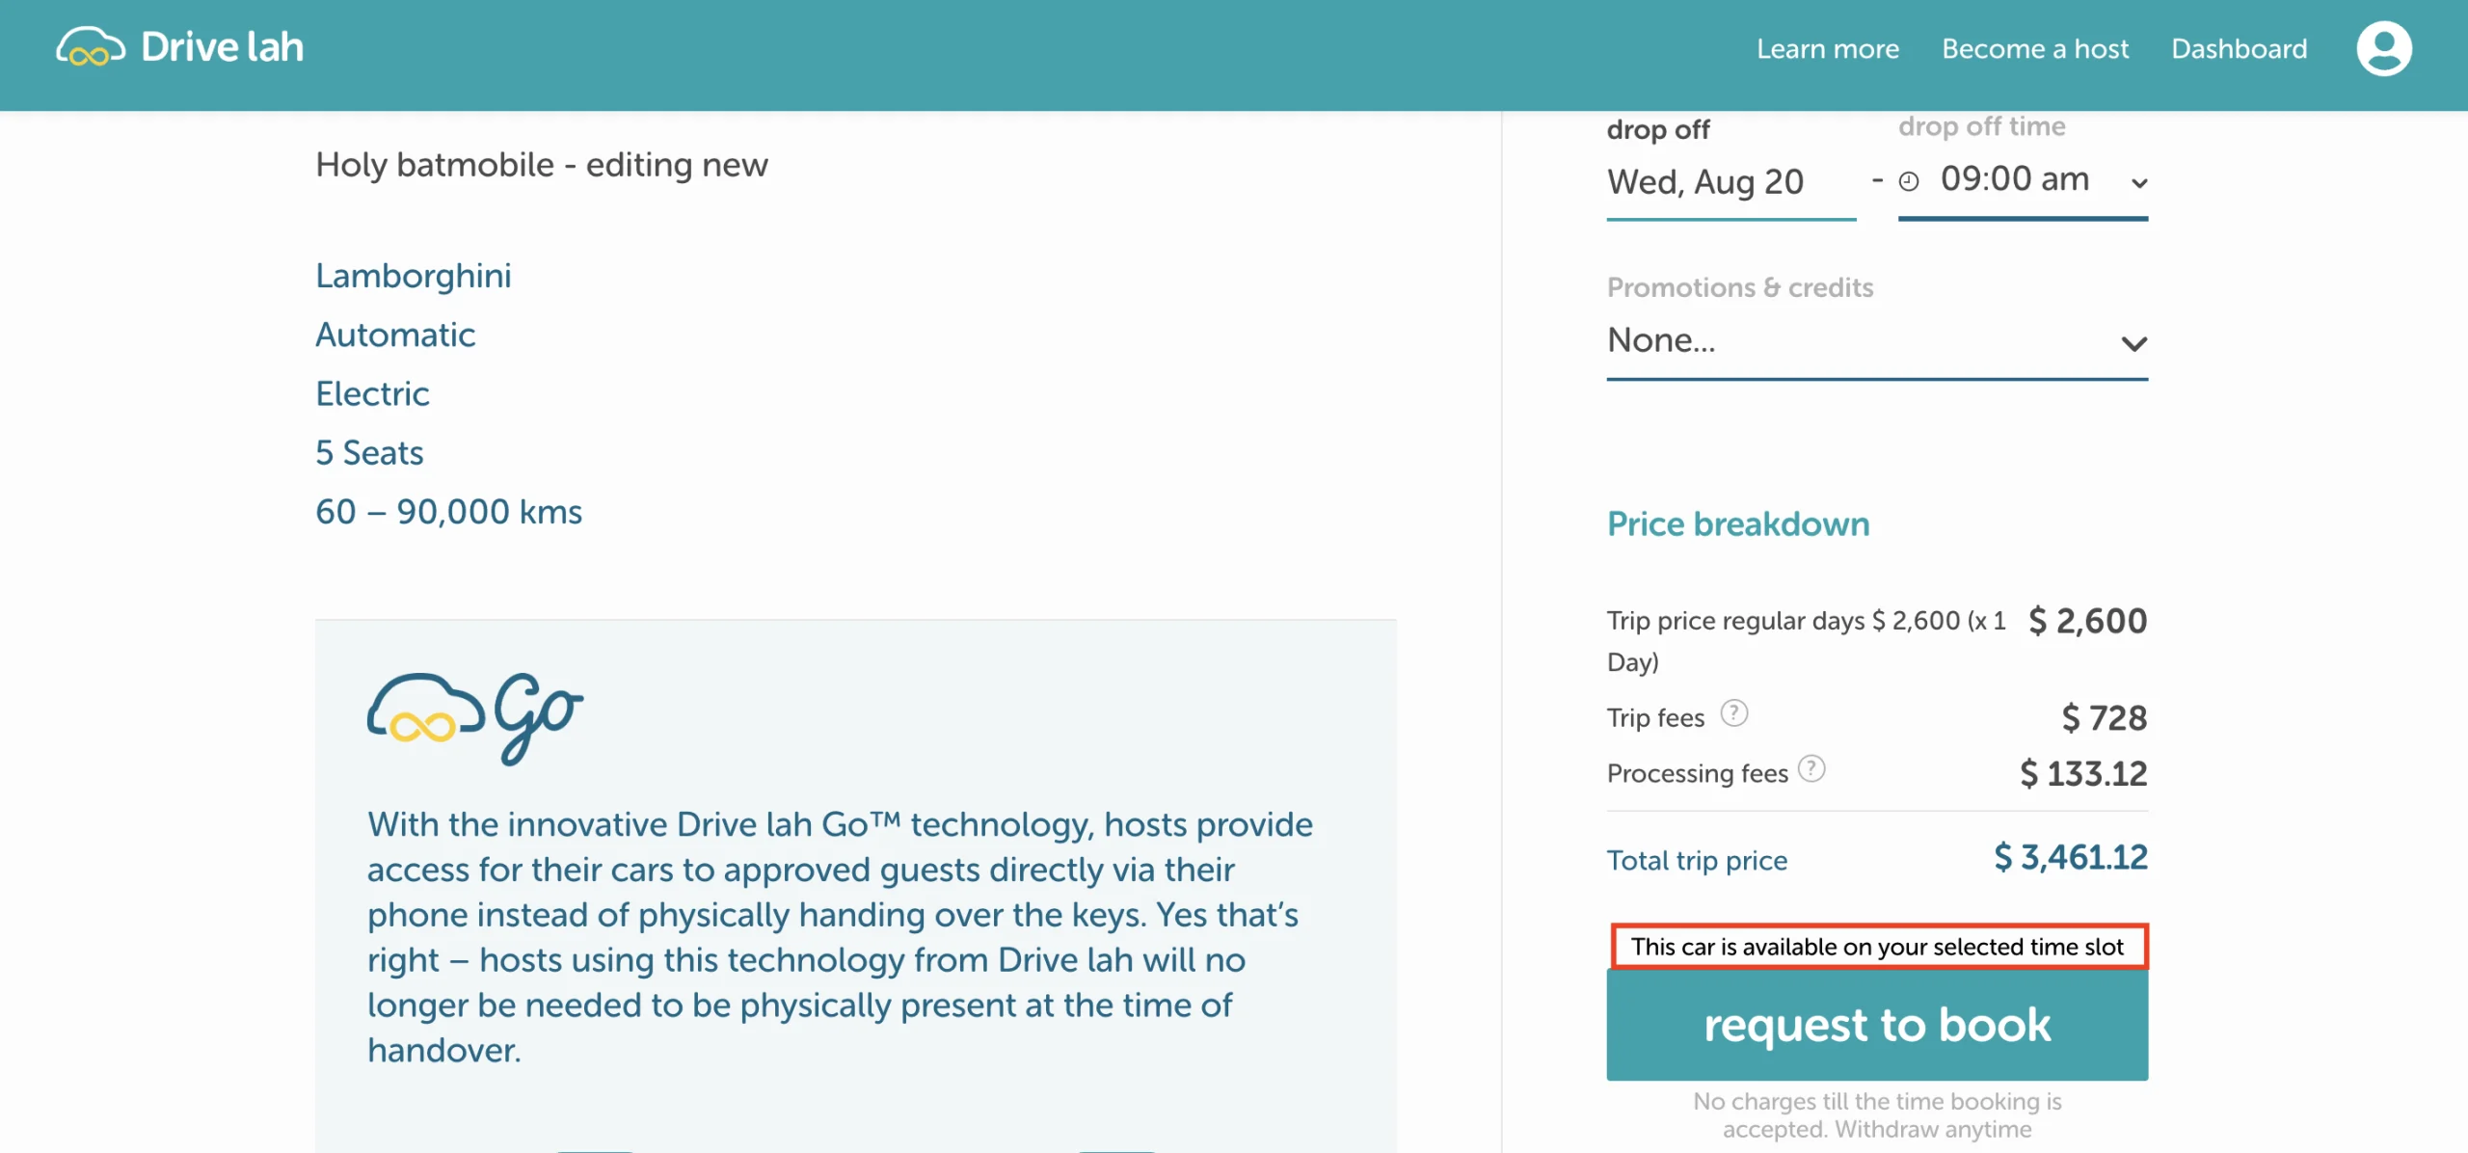The height and width of the screenshot is (1153, 2468).
Task: Click Learn more in the navigation bar
Action: coord(1827,48)
